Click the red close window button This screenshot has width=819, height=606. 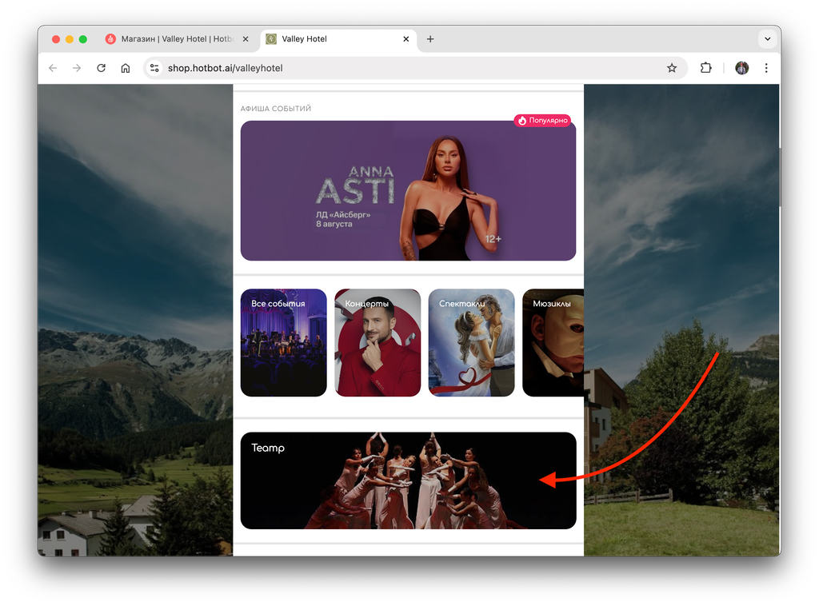pyautogui.click(x=56, y=39)
